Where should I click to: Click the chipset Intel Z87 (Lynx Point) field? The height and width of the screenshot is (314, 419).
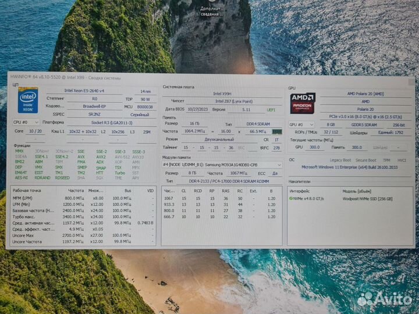(234, 101)
